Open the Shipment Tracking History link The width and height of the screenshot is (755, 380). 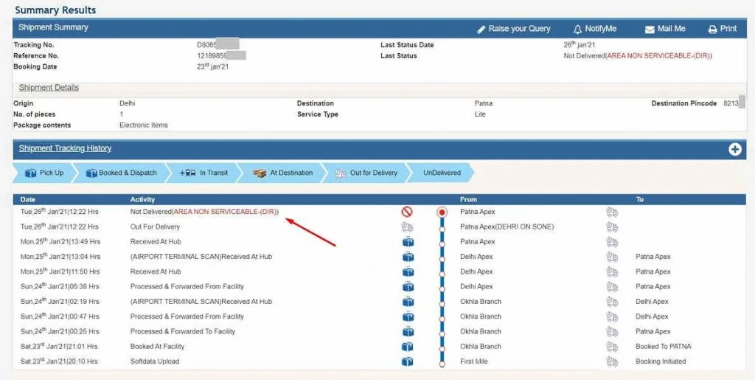click(65, 148)
